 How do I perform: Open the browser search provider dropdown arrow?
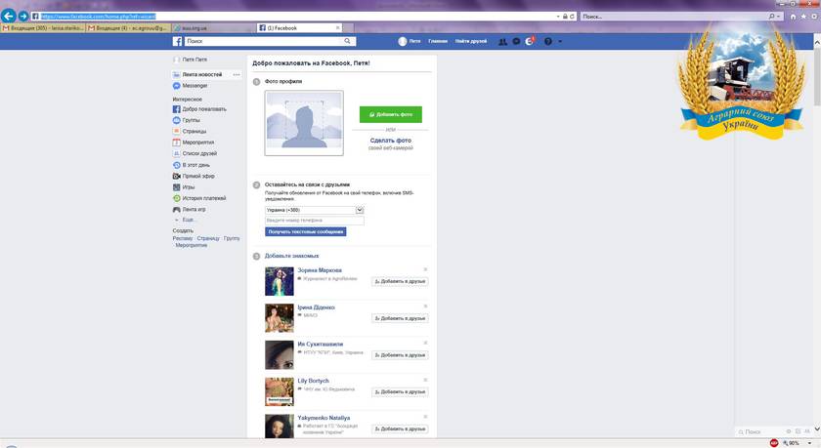779,17
